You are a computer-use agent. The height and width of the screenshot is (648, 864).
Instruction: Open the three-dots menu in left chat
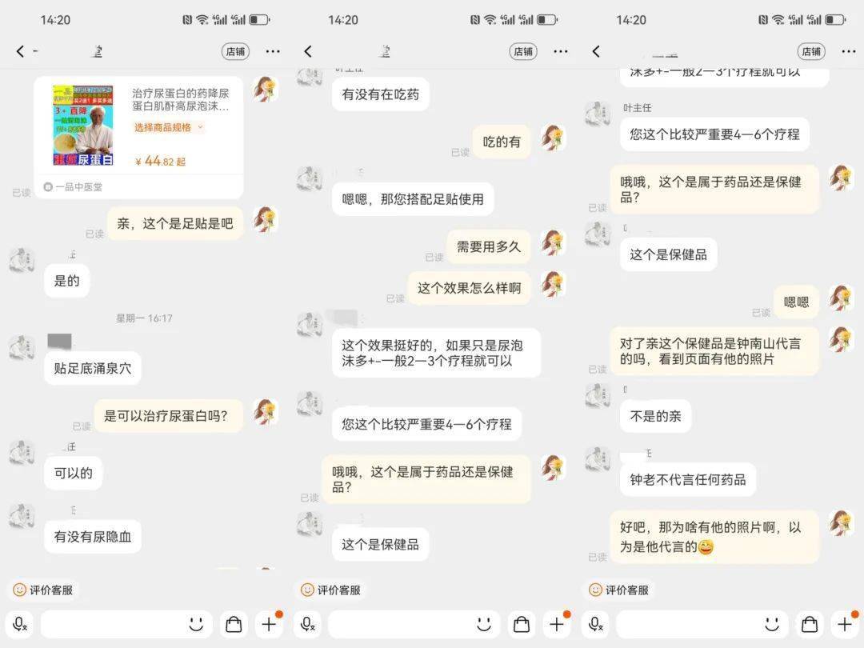[x=273, y=51]
